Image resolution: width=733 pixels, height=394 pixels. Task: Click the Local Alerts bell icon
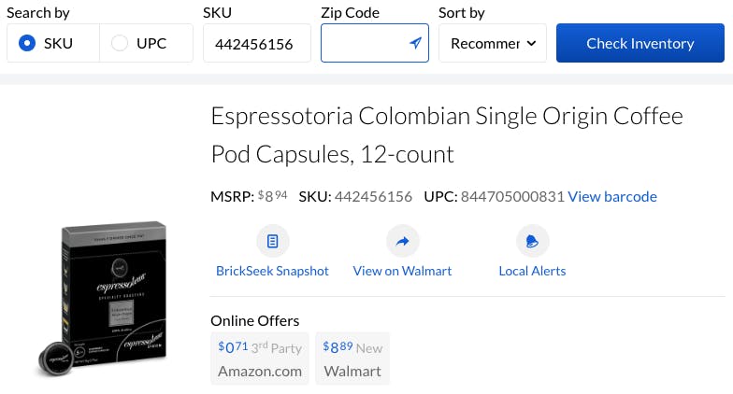coord(532,242)
